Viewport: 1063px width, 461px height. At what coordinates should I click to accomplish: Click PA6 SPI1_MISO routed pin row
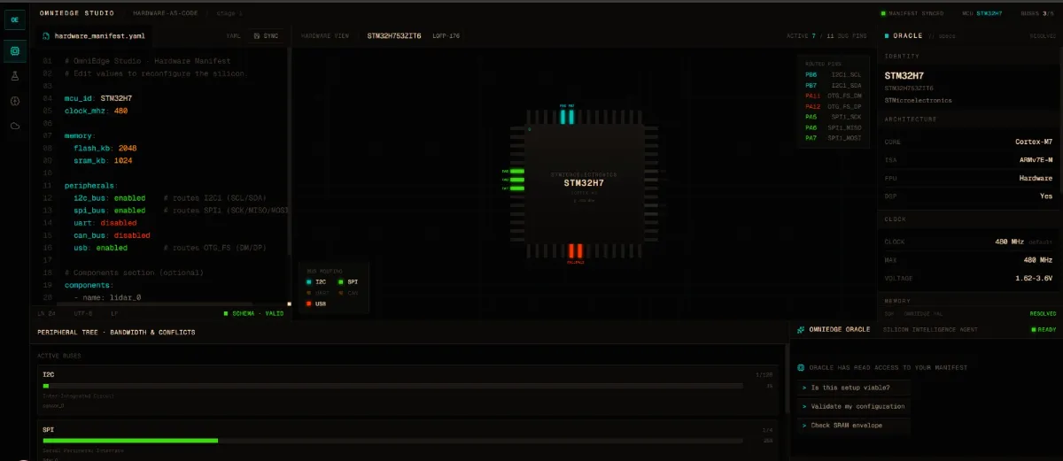pos(832,127)
